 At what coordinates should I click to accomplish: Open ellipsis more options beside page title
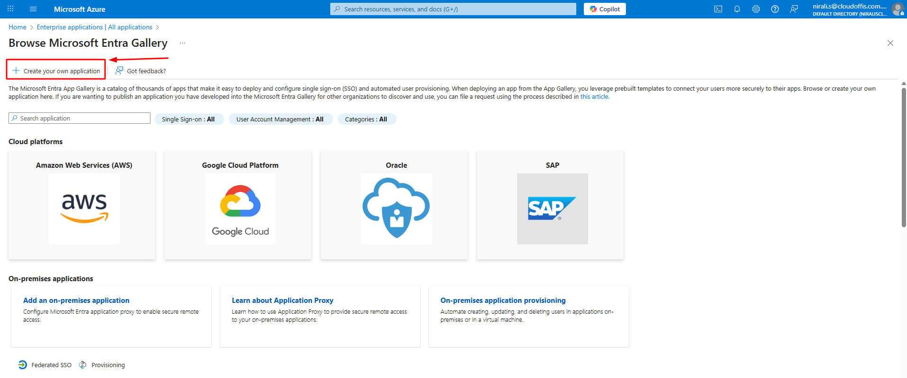(183, 43)
